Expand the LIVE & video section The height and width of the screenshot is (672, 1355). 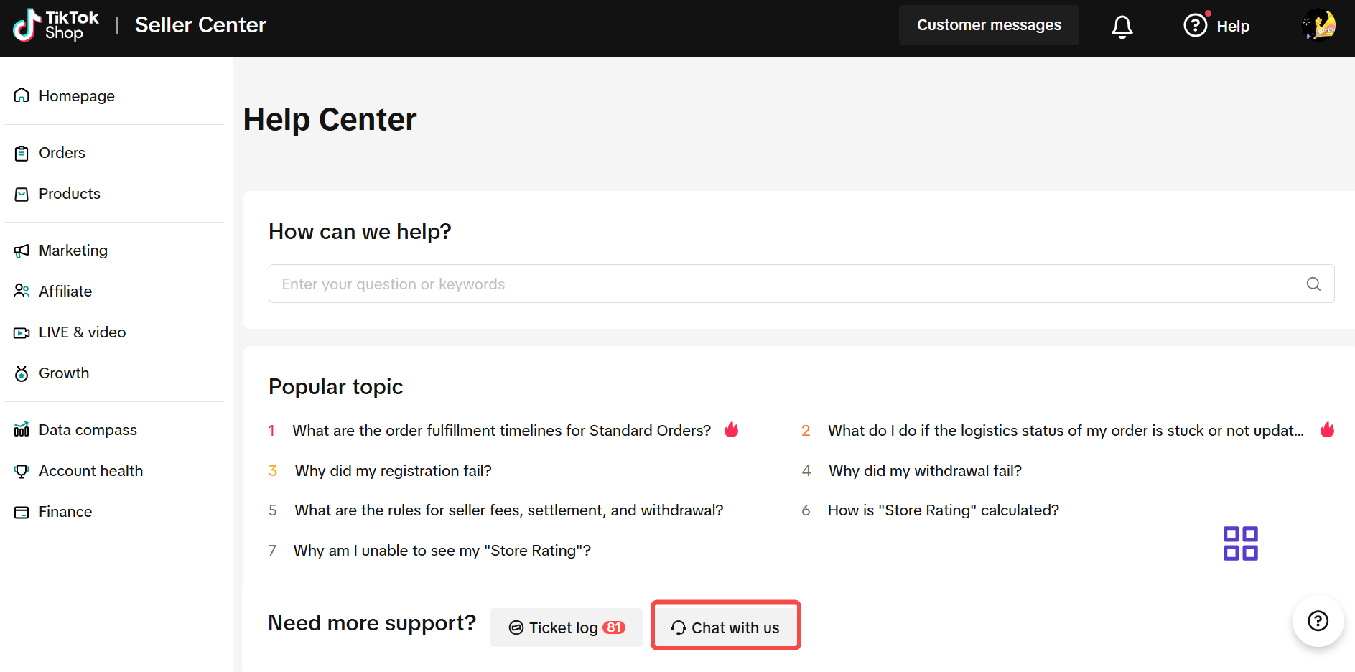pos(82,332)
